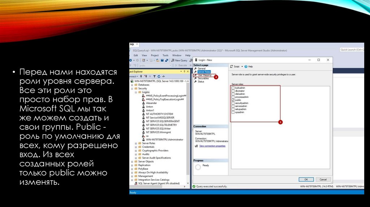Click the Script button in dialog
This screenshot has width=370, height=207.
[235, 67]
